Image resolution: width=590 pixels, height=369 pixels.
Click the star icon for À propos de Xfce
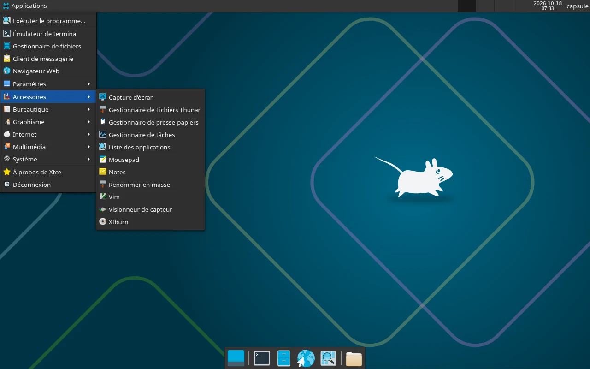[x=7, y=172]
